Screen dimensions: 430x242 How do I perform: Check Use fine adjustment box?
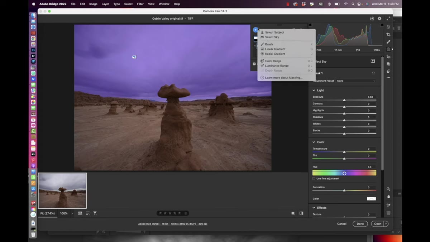(314, 179)
